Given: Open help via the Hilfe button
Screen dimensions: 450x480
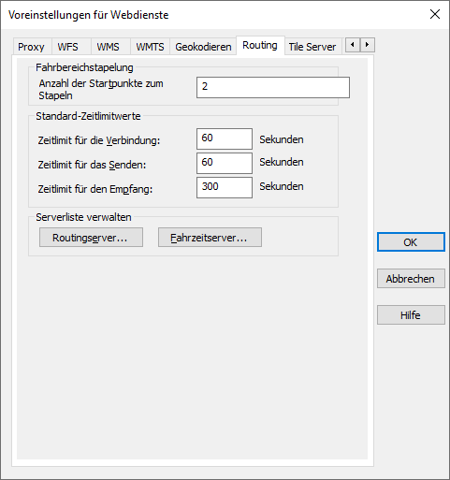Looking at the screenshot, I should coord(411,314).
